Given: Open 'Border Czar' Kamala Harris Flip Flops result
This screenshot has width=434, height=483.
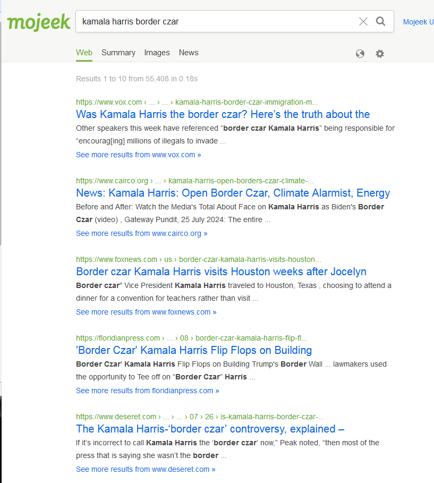Looking at the screenshot, I should pos(194,350).
